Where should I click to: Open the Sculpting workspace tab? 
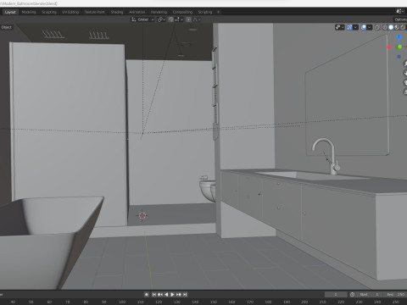(x=49, y=12)
